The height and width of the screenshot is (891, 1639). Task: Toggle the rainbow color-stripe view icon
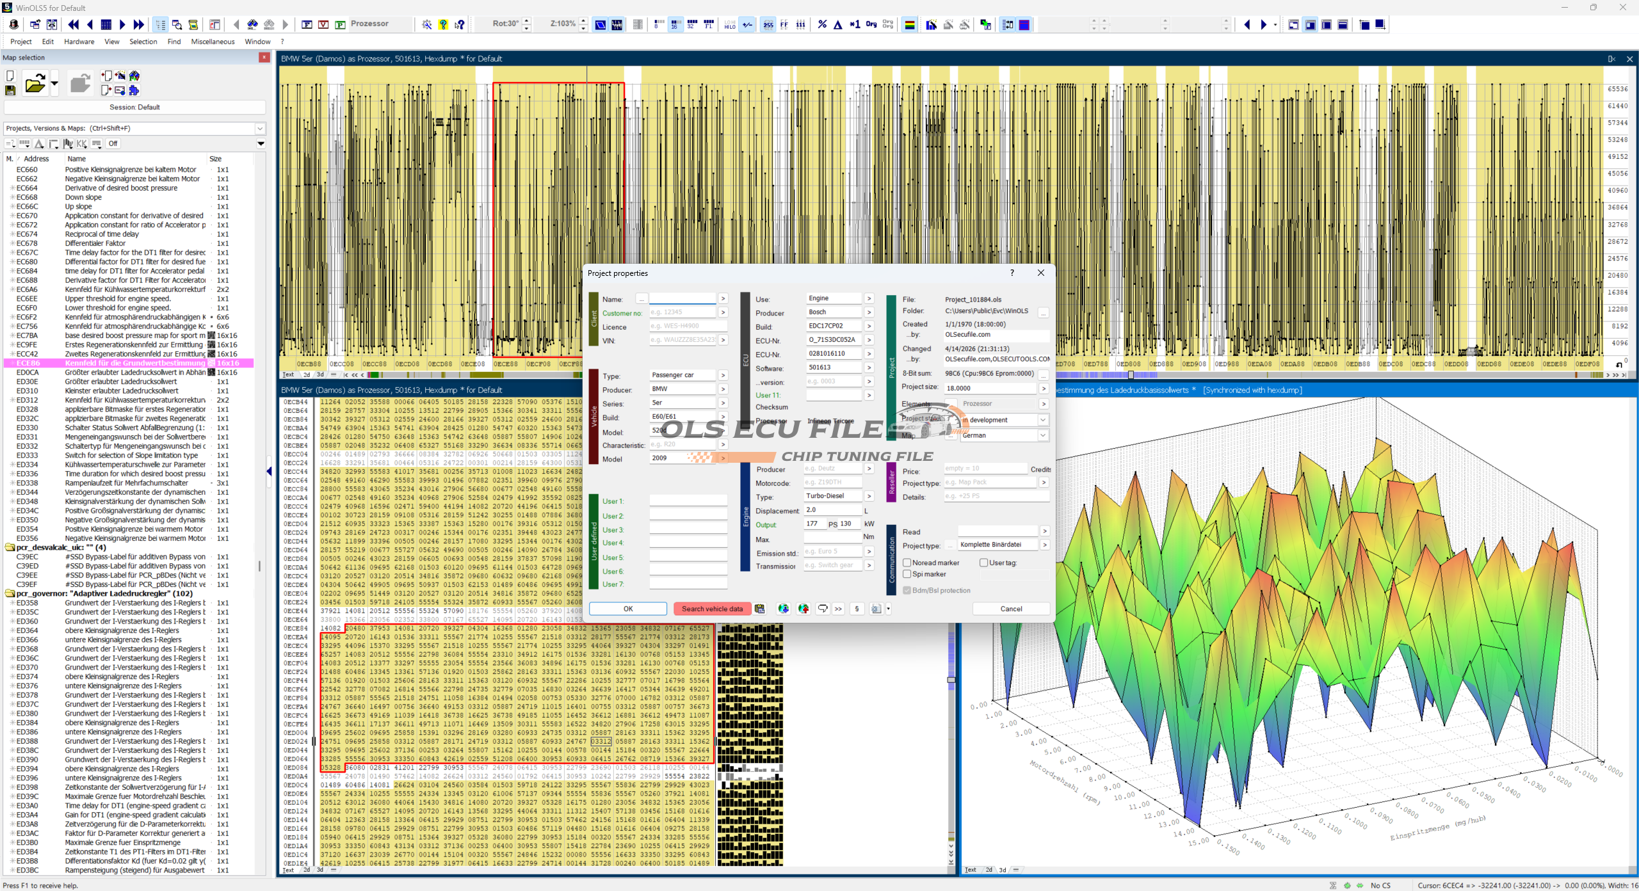click(x=909, y=24)
